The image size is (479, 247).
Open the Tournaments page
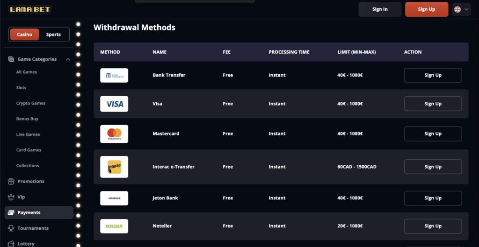pyautogui.click(x=33, y=228)
